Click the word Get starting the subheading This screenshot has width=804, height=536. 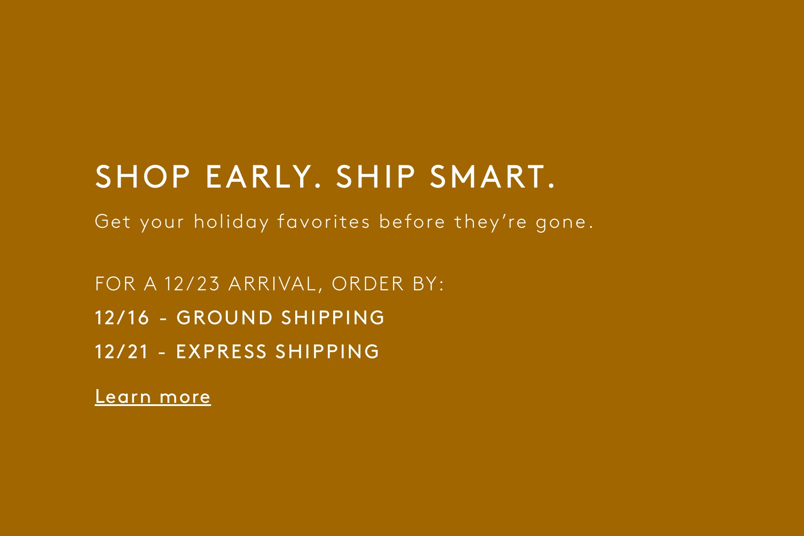tap(113, 222)
